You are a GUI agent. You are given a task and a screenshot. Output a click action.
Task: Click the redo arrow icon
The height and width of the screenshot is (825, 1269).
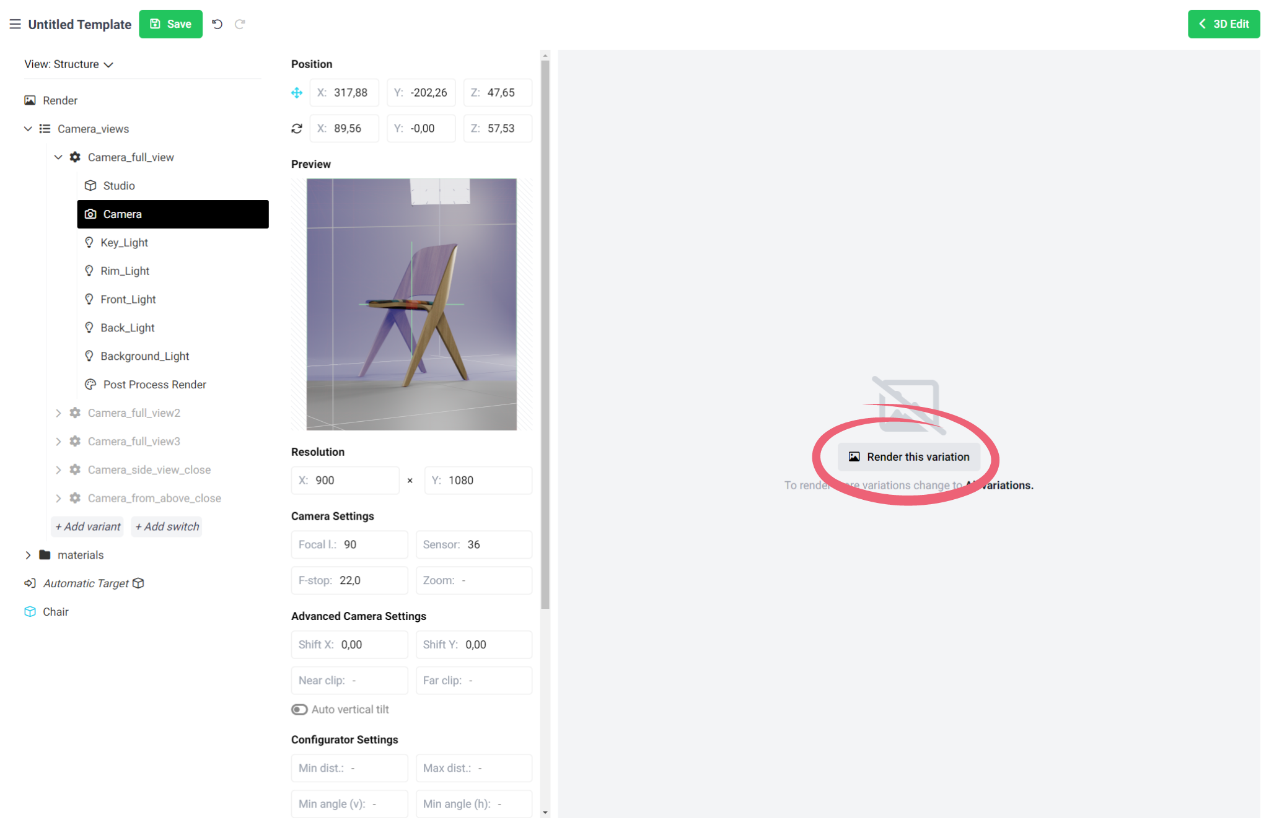click(x=240, y=24)
